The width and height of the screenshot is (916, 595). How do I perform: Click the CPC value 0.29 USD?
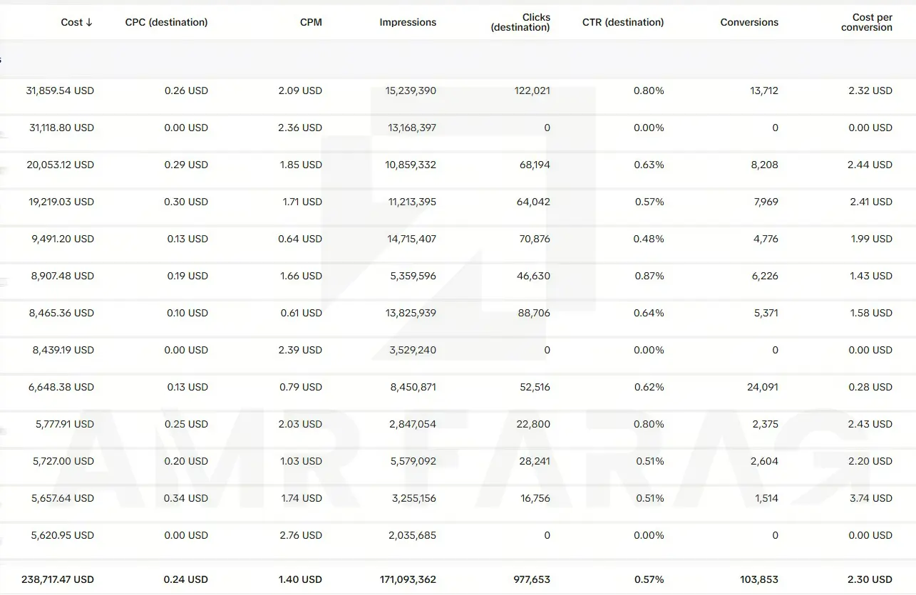pyautogui.click(x=186, y=165)
